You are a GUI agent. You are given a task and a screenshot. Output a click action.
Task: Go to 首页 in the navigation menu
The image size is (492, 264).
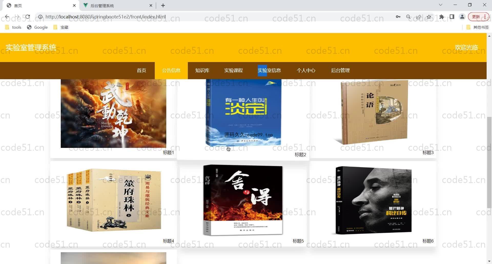141,70
